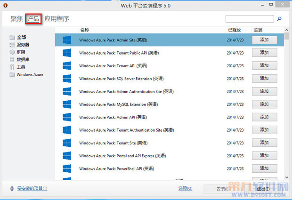Click the scrollbar down arrow
This screenshot has width=292, height=200.
click(287, 177)
